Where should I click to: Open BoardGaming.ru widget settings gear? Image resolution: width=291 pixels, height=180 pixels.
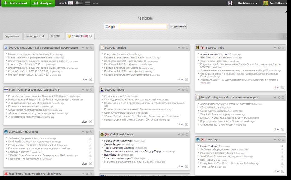pos(279,98)
